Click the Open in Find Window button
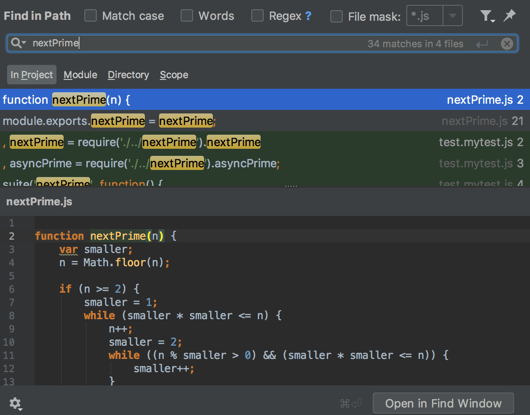Viewport: 530px width, 415px height. tap(443, 404)
